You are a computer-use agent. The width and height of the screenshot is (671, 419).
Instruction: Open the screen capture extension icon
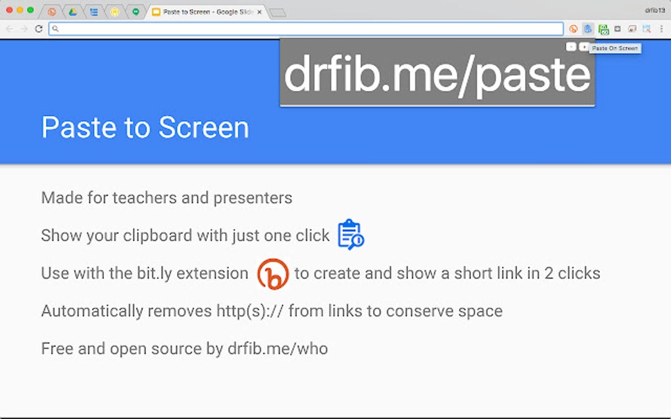click(x=632, y=28)
